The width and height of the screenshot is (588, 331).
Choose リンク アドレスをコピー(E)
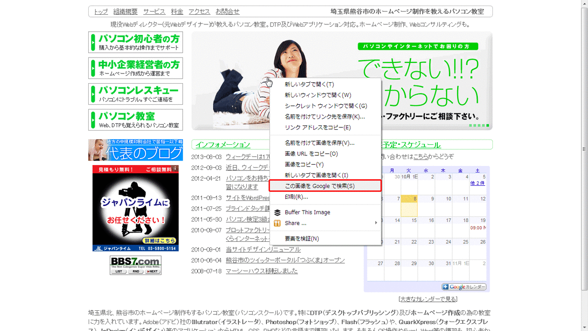pyautogui.click(x=325, y=127)
